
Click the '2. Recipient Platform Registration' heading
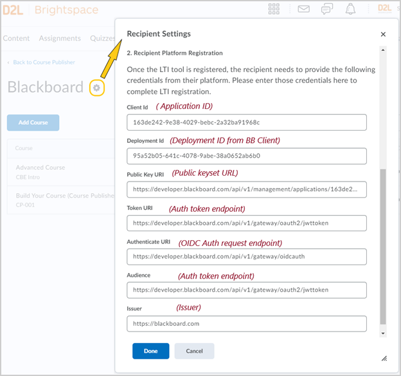point(175,53)
